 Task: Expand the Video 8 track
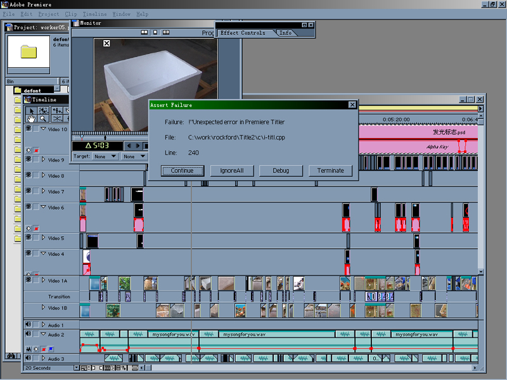pos(43,175)
